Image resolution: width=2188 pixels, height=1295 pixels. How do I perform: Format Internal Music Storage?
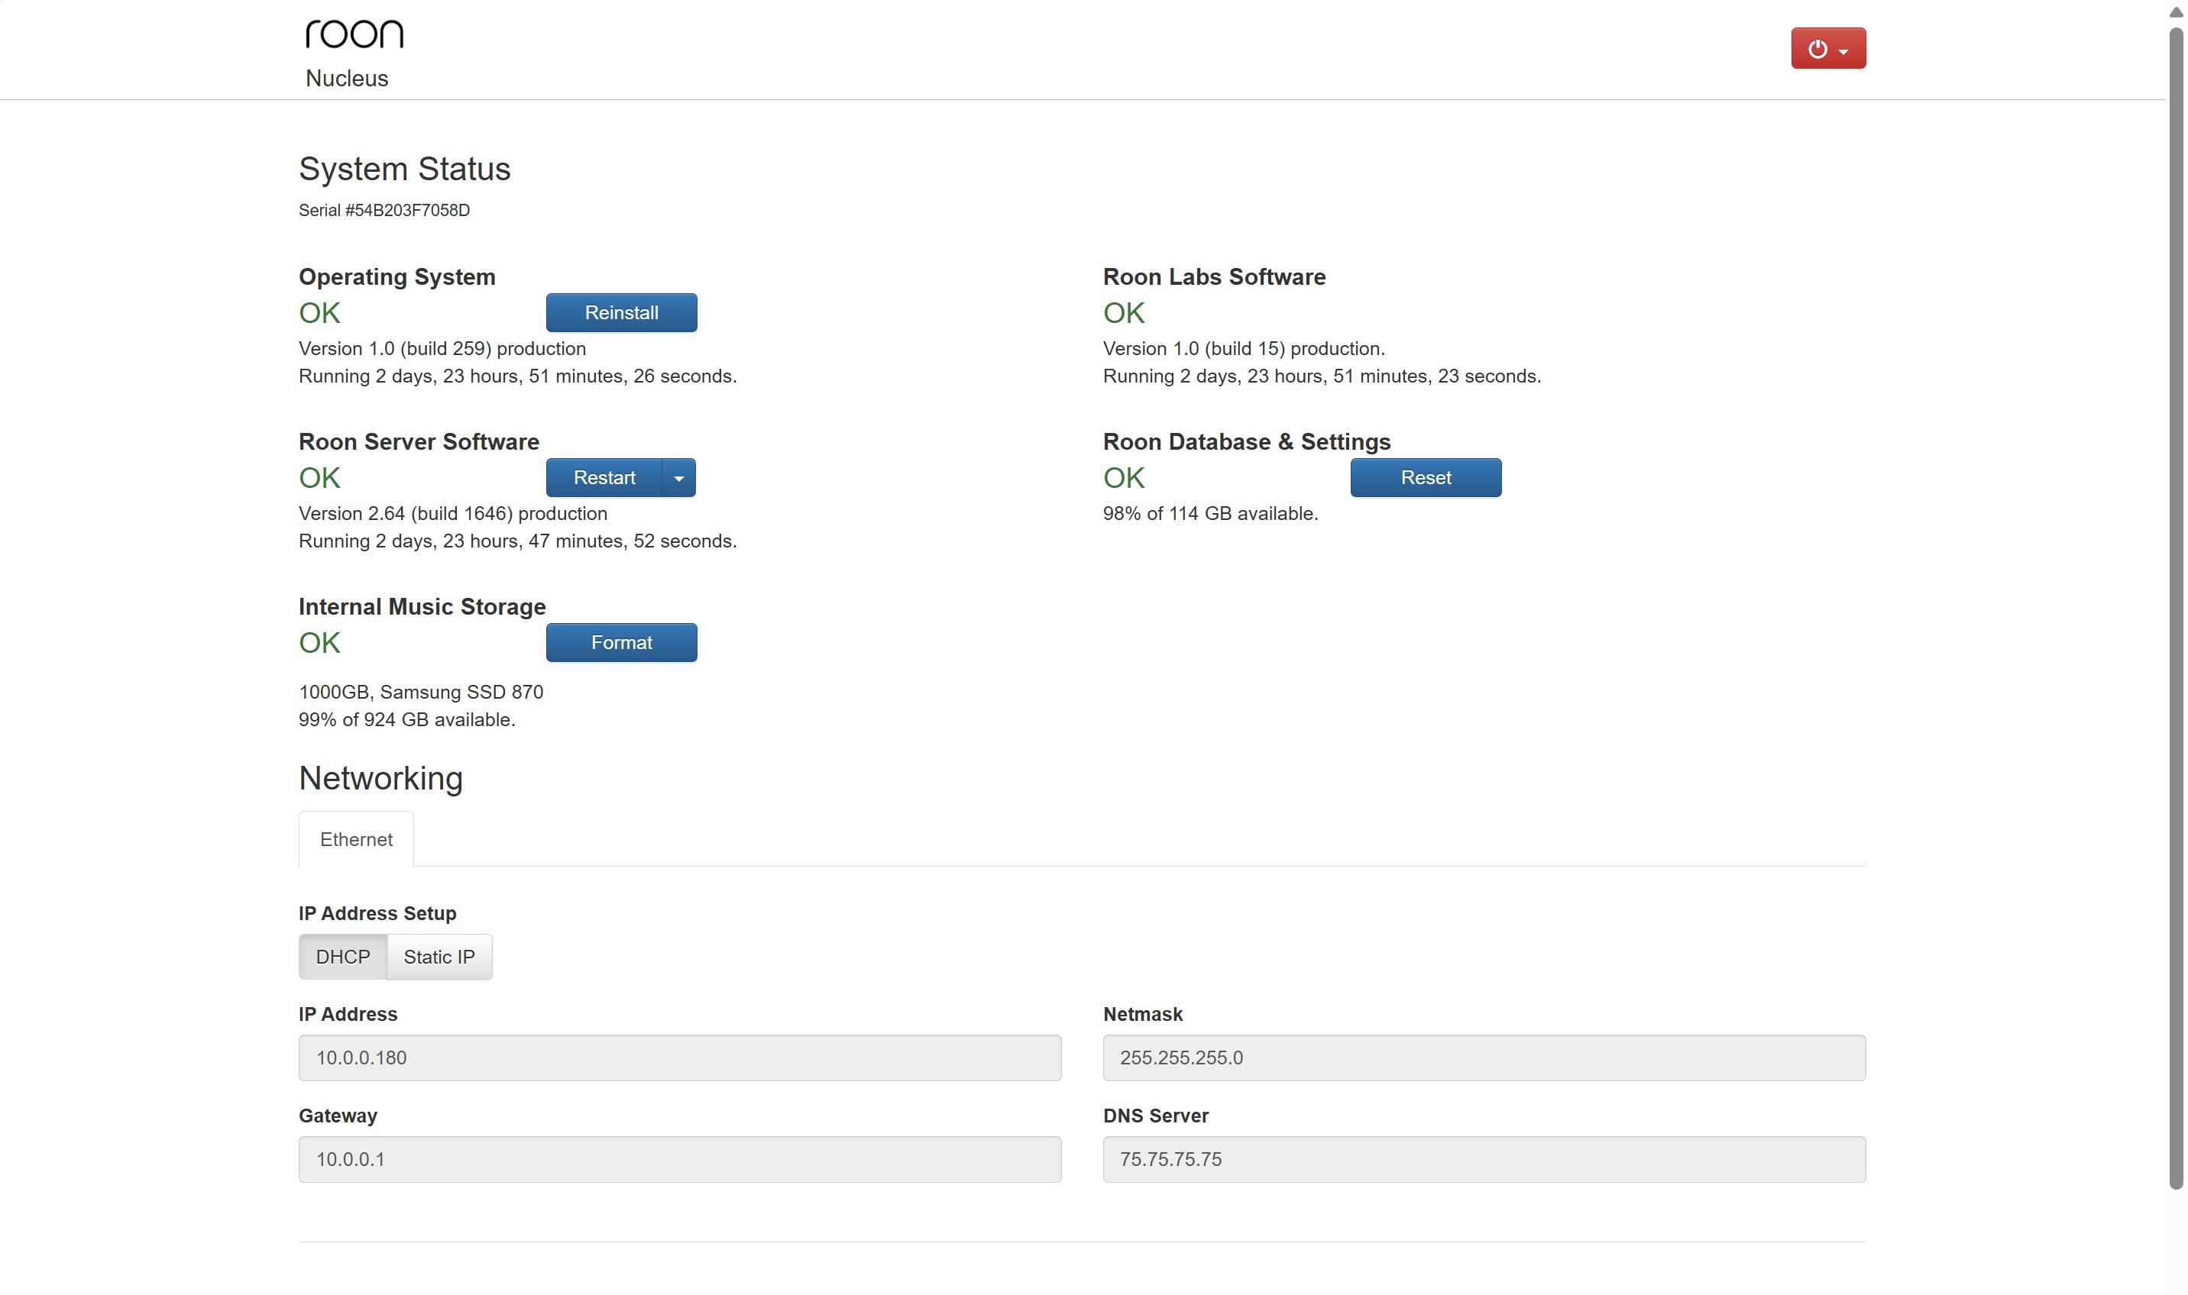pos(621,642)
